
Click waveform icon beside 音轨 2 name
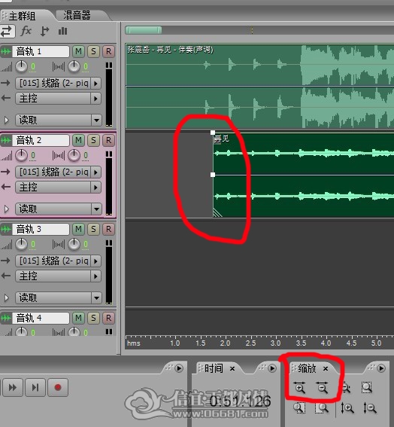point(6,140)
